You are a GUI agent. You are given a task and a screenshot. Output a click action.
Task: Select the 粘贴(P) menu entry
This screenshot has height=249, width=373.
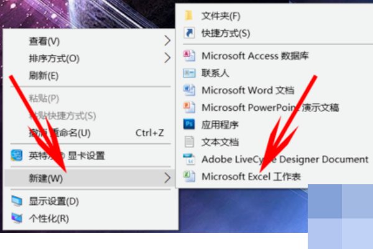pyautogui.click(x=90, y=98)
